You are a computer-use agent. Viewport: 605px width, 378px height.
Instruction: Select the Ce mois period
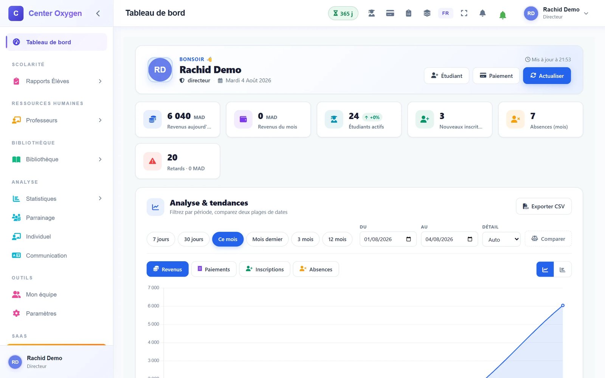pyautogui.click(x=228, y=239)
